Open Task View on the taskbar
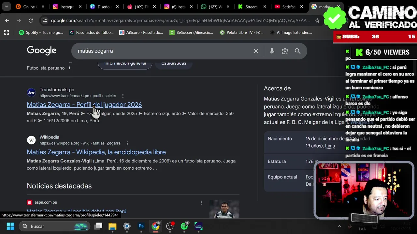Screen dimensions: 417x234 click(98, 226)
